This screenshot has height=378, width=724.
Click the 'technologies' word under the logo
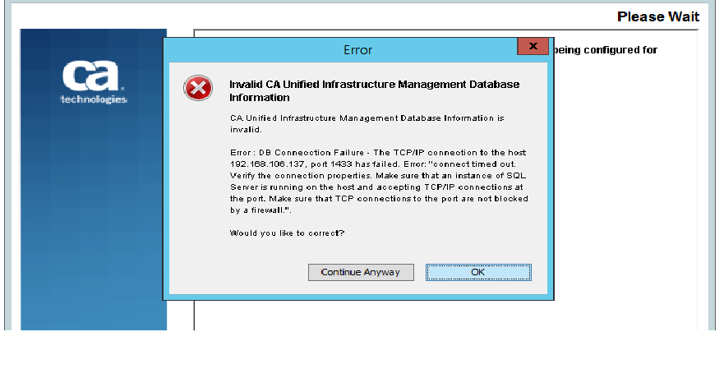click(94, 99)
